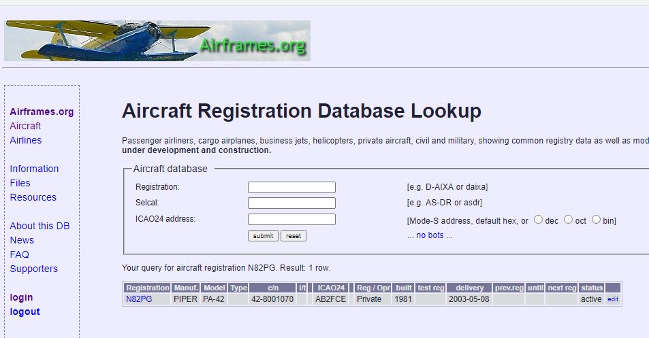Image resolution: width=649 pixels, height=338 pixels.
Task: Click the Airframes.org biplane banner image
Action: pyautogui.click(x=157, y=41)
